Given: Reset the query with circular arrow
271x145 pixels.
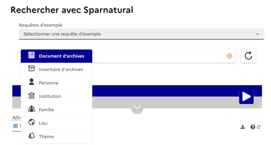Looking at the screenshot, I should tap(249, 56).
